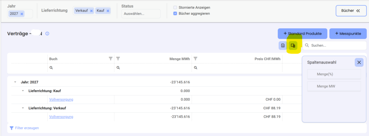
Task: Click the search icon under Menge MWh
Action: [118, 67]
